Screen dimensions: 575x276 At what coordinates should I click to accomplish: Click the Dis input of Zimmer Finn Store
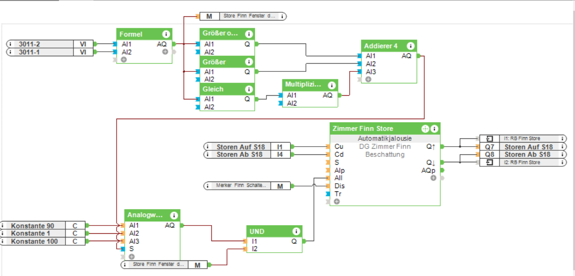[339, 186]
